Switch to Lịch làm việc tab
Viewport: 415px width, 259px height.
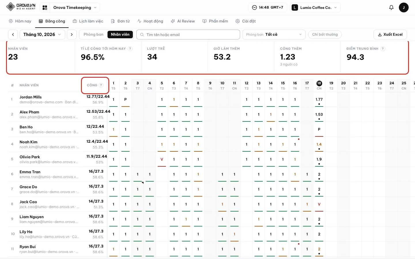[x=88, y=21]
